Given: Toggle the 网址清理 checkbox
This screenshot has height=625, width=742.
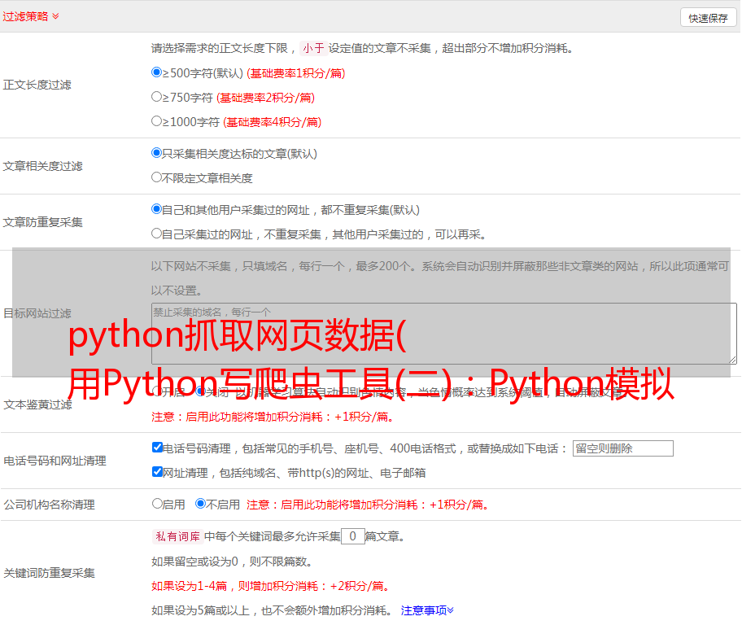Looking at the screenshot, I should pos(157,472).
